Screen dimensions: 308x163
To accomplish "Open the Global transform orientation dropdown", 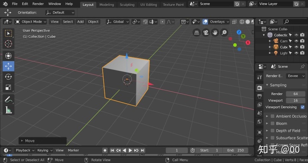I will pyautogui.click(x=118, y=22).
